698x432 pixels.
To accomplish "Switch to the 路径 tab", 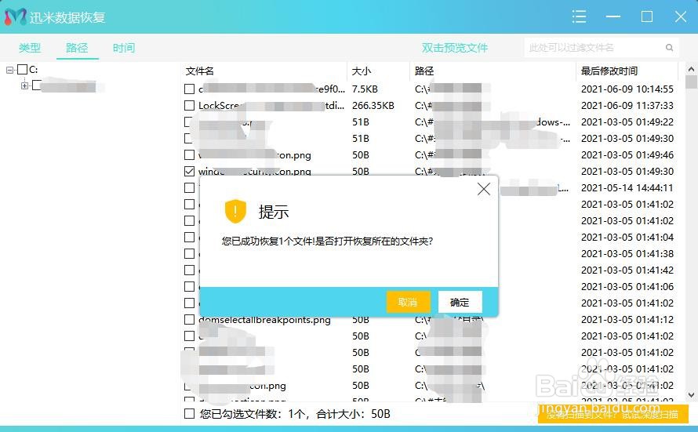I will tap(77, 48).
